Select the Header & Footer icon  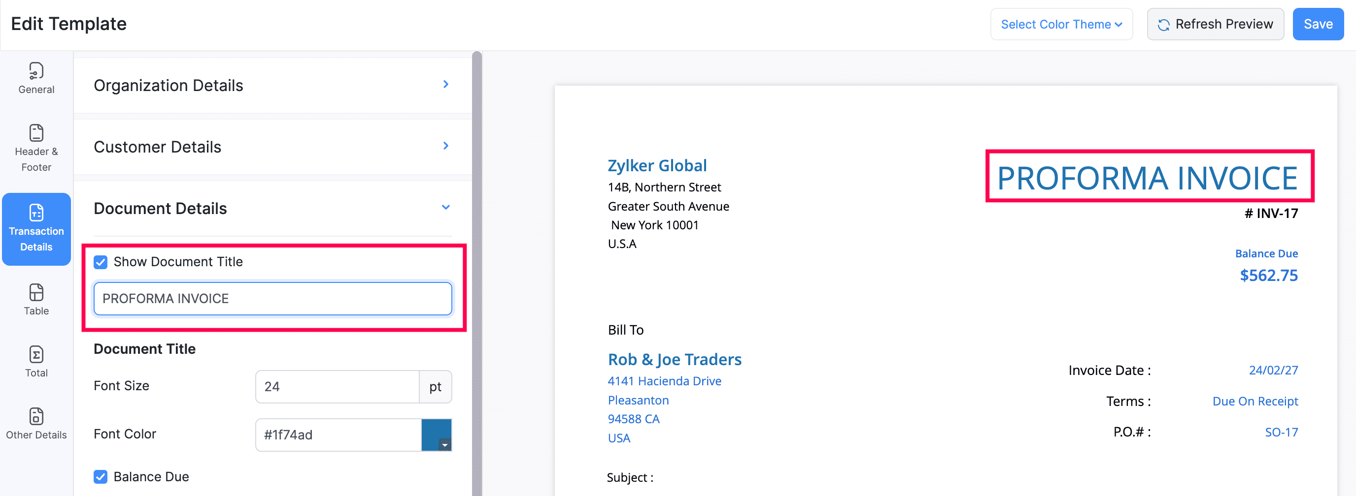pos(36,133)
